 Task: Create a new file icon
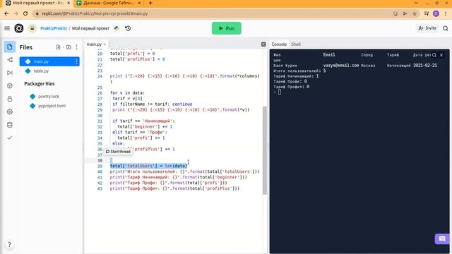(58, 47)
